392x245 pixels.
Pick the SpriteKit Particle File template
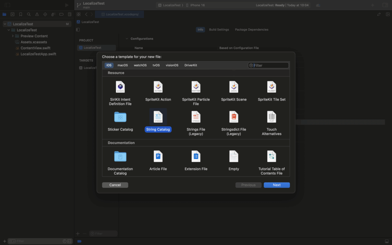[196, 93]
